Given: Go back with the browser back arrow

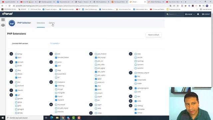Looking at the screenshot, I should [x=2, y=6].
